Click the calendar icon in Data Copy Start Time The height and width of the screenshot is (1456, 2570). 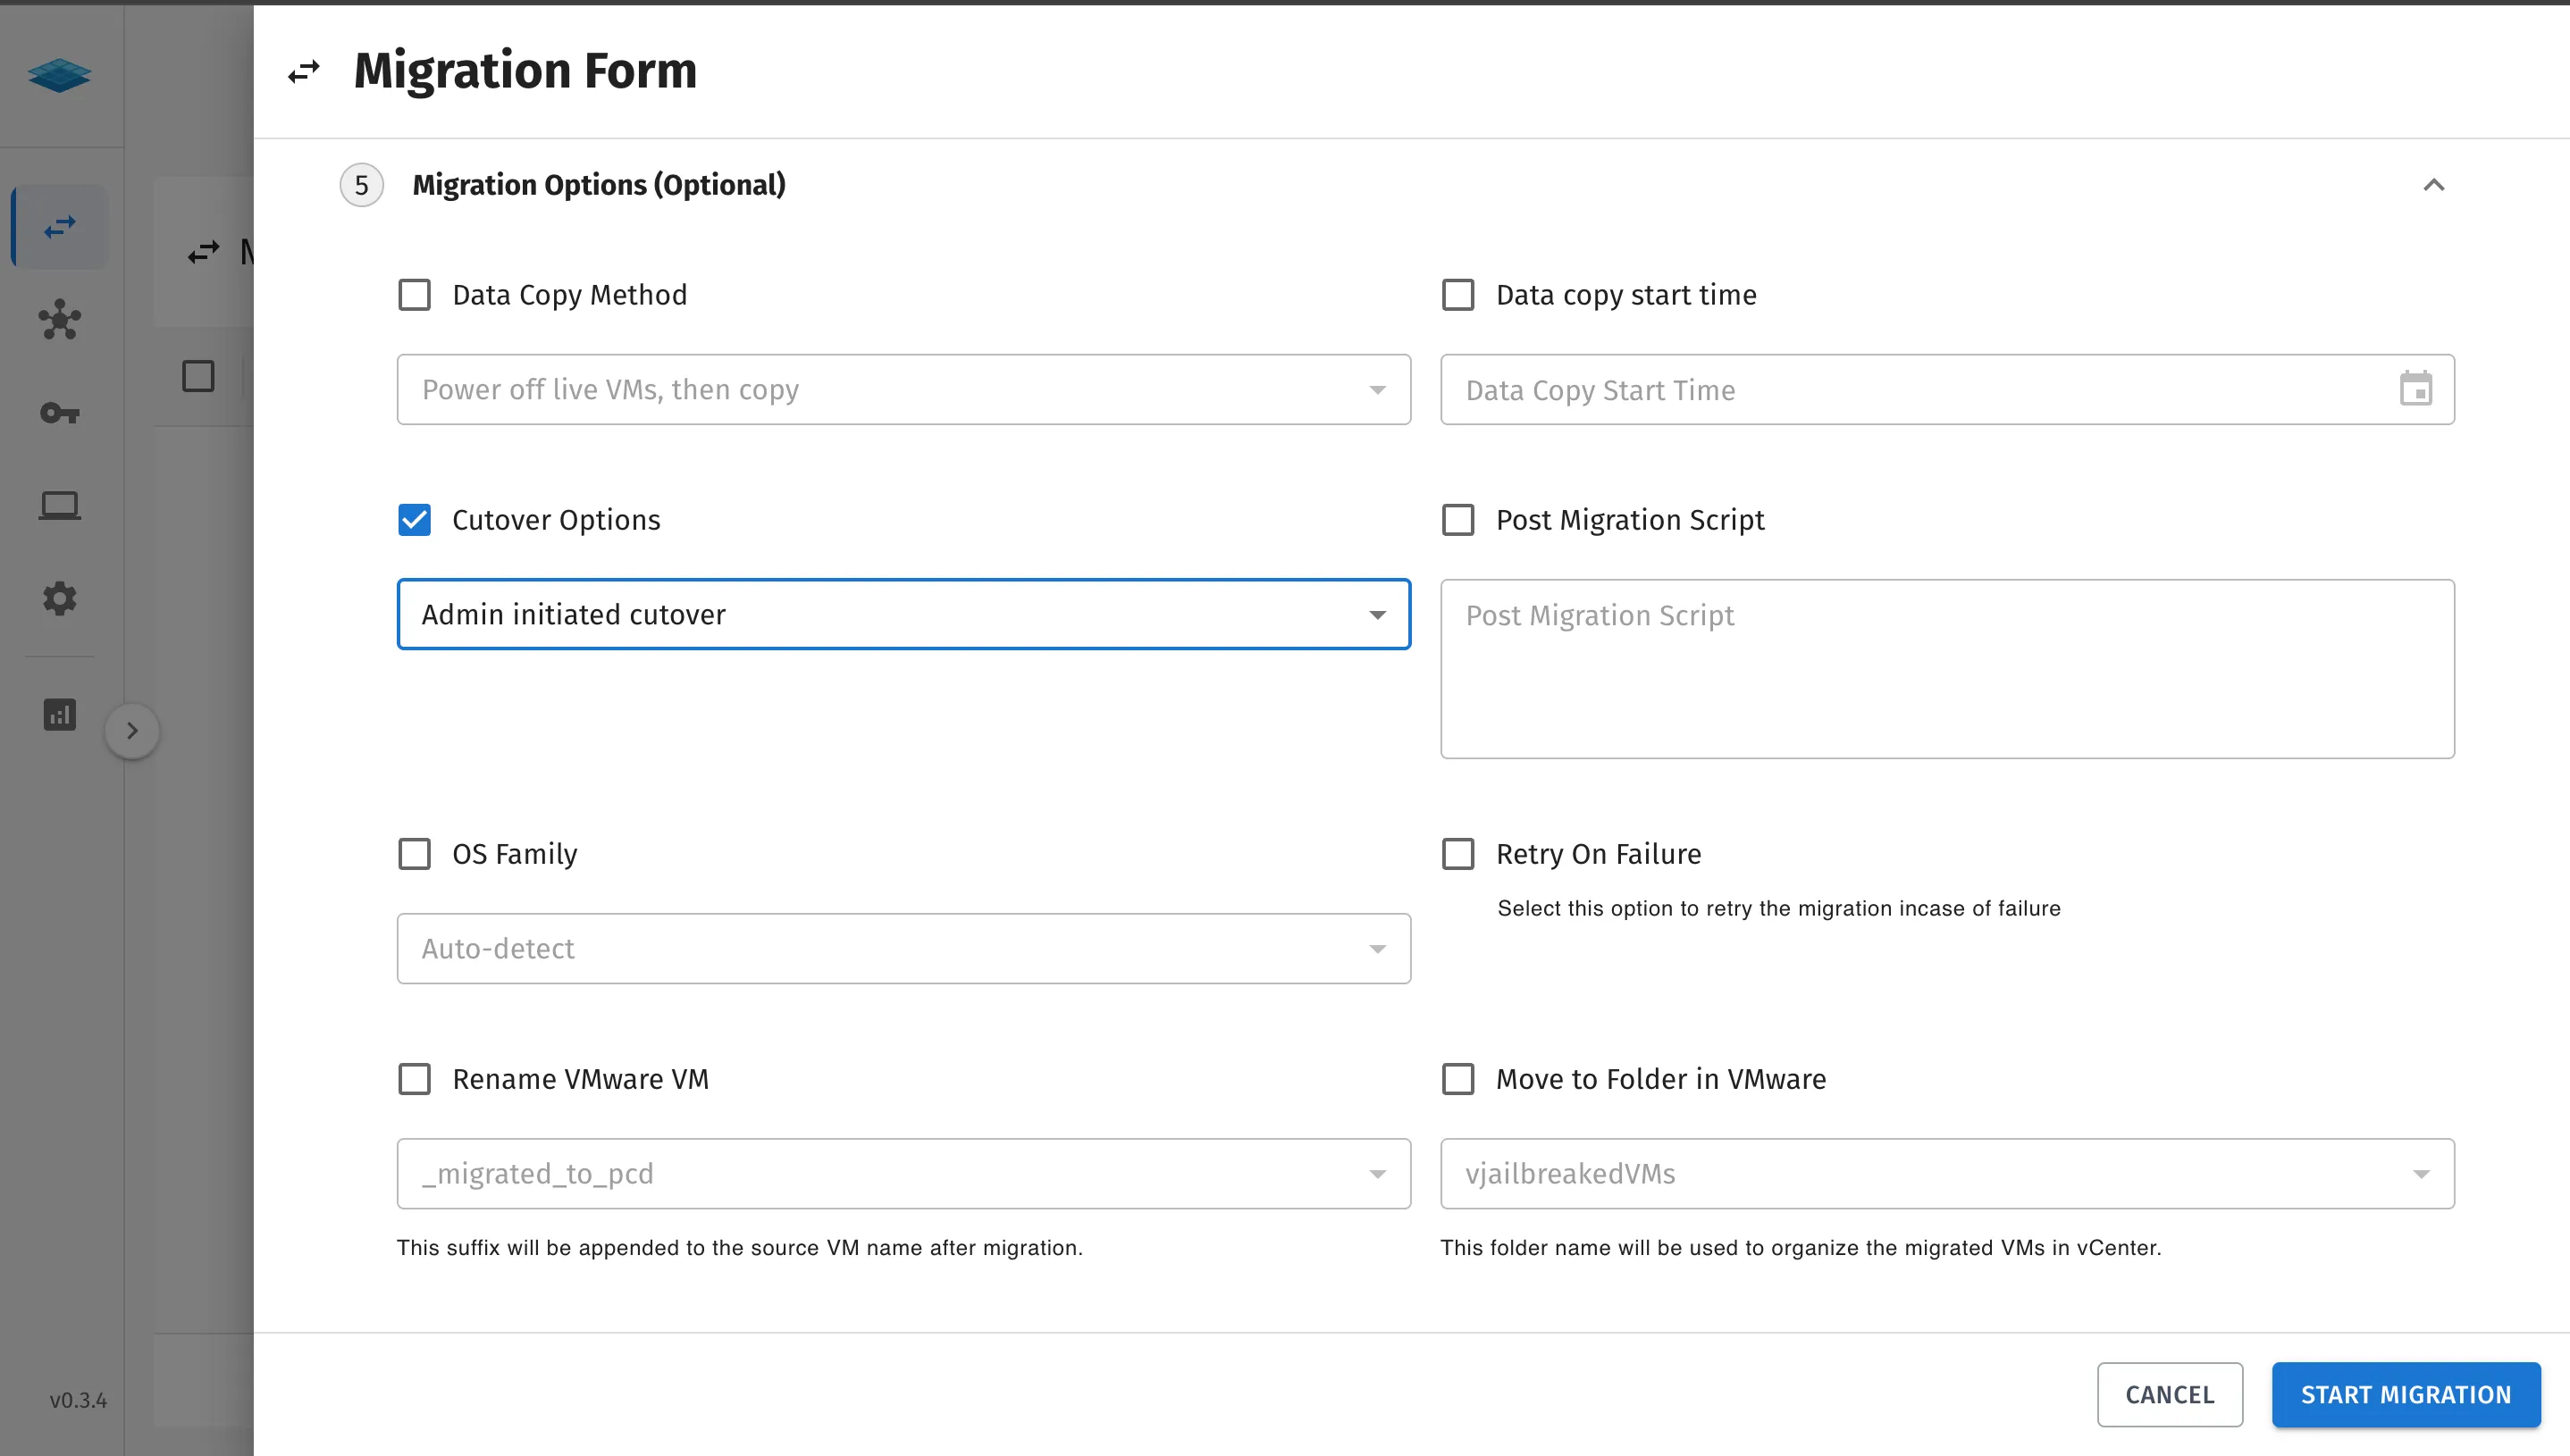tap(2415, 389)
